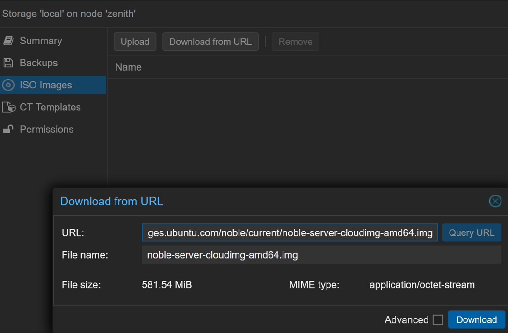Screen dimensions: 508x333
Task: Click the disabled Remove button
Action: pos(295,42)
